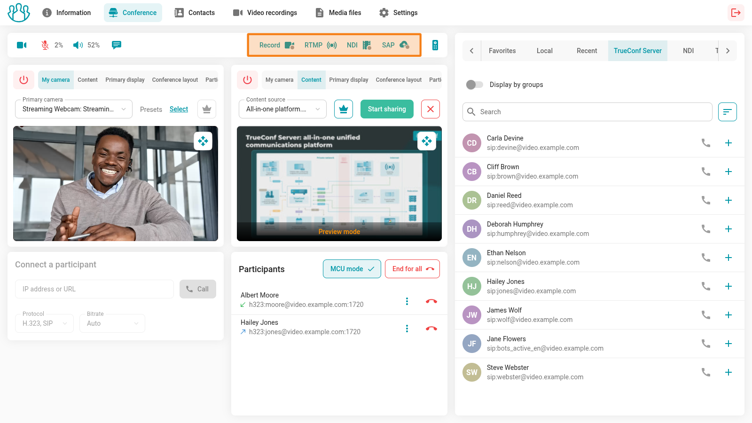Call Carla Devine with phone icon
Viewport: 752px width, 423px height.
click(x=706, y=143)
